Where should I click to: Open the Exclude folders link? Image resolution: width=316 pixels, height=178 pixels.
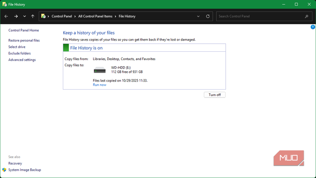[20, 53]
